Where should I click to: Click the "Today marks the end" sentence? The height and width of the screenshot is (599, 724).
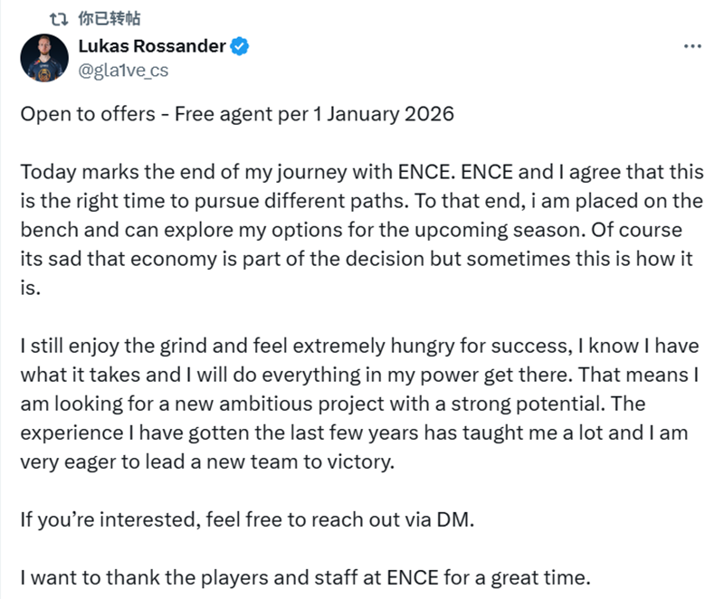pyautogui.click(x=237, y=172)
